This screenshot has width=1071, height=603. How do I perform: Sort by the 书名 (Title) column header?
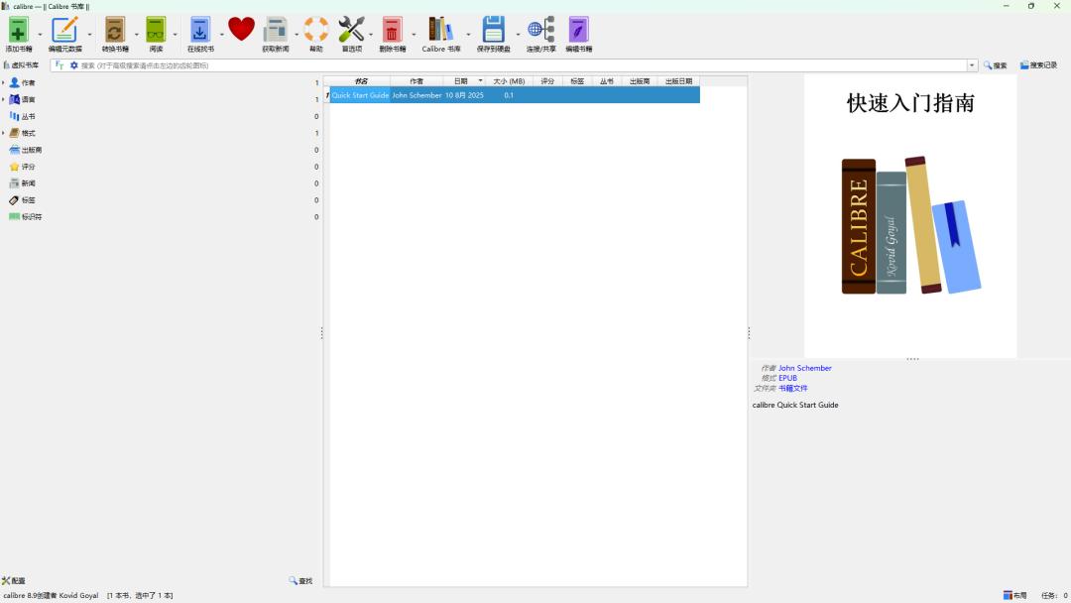coord(360,81)
